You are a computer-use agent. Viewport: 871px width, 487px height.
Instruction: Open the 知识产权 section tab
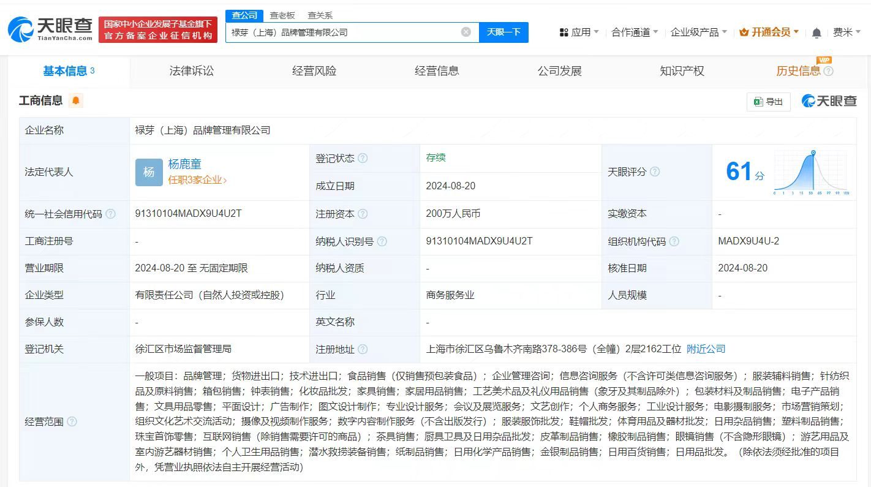click(681, 71)
